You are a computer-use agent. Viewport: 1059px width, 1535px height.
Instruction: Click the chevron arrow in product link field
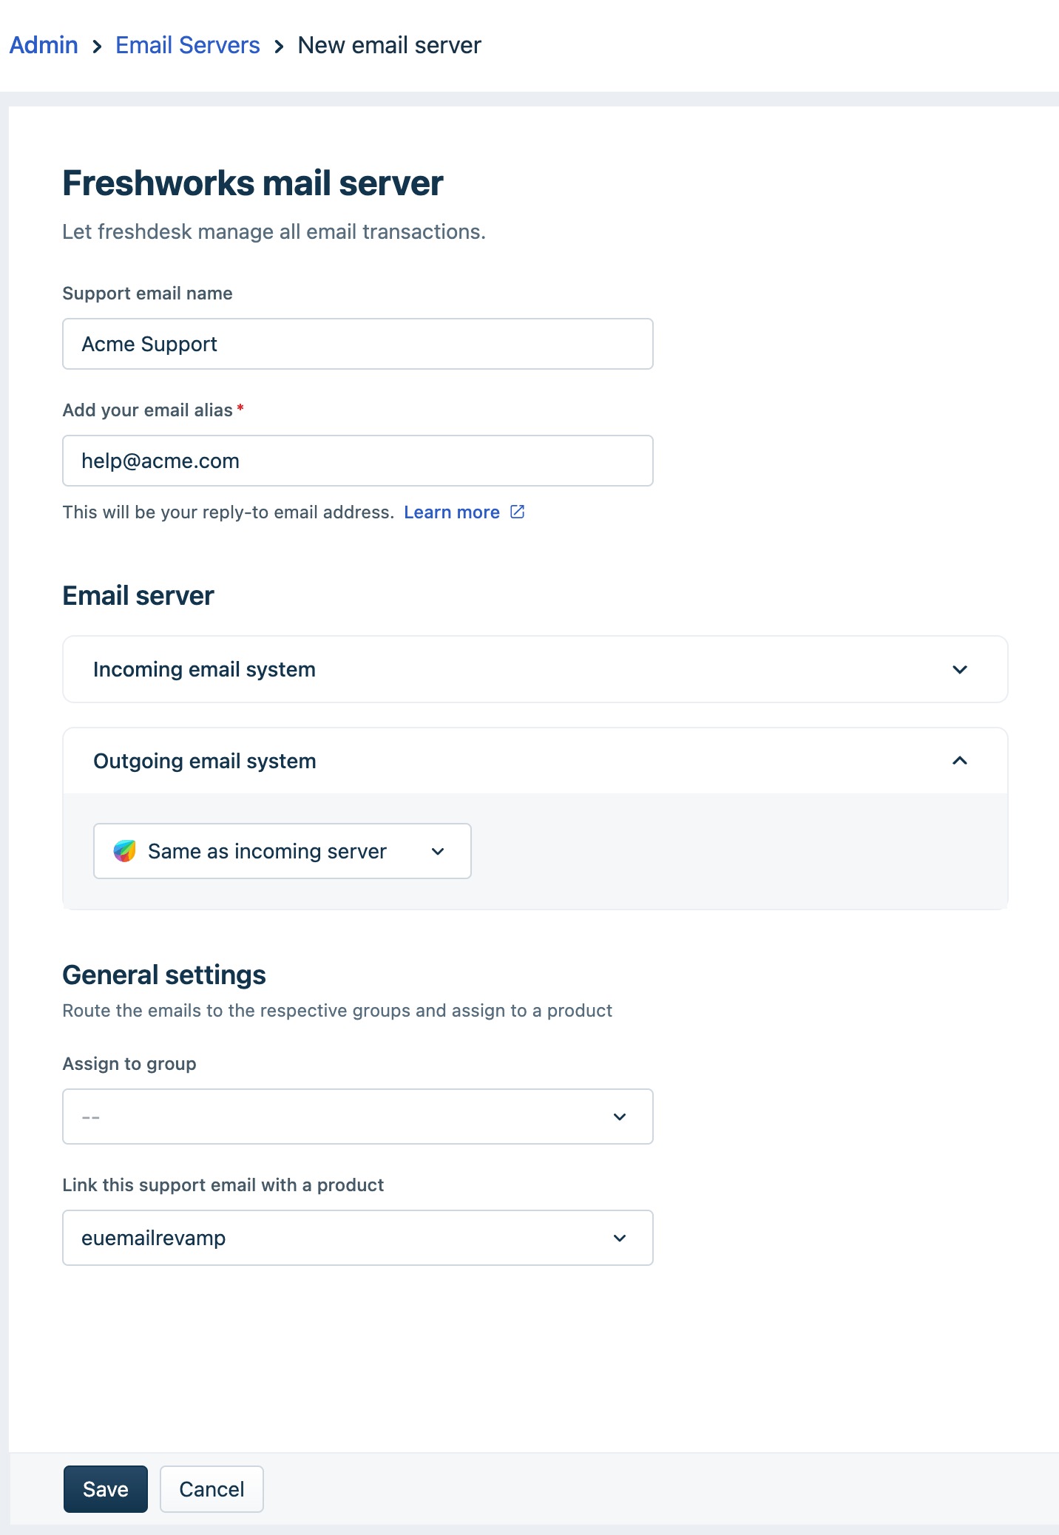point(620,1238)
